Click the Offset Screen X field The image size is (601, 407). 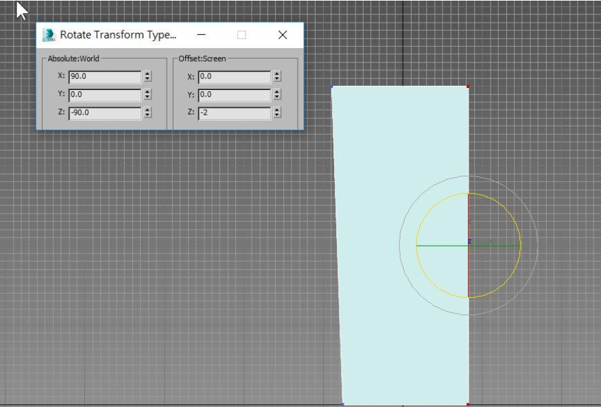[x=235, y=77]
